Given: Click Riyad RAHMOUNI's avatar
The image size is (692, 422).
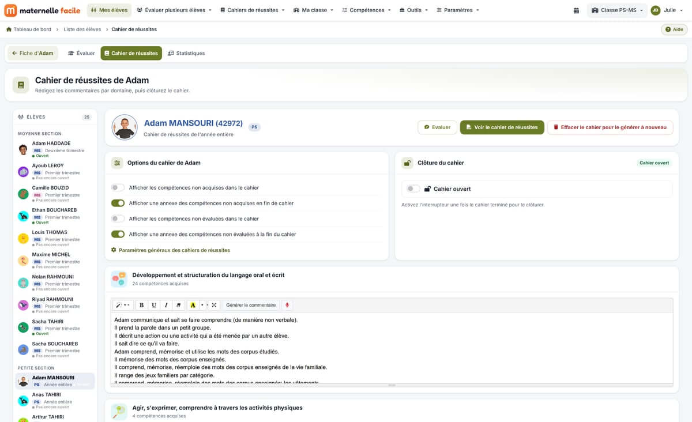Looking at the screenshot, I should (x=23, y=305).
